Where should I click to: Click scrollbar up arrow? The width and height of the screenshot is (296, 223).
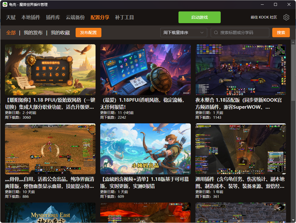point(293,42)
